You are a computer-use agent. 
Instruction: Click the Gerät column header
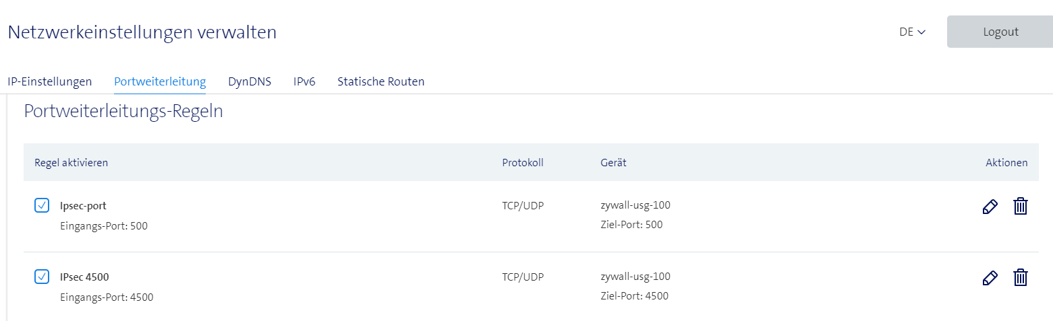pyautogui.click(x=613, y=162)
